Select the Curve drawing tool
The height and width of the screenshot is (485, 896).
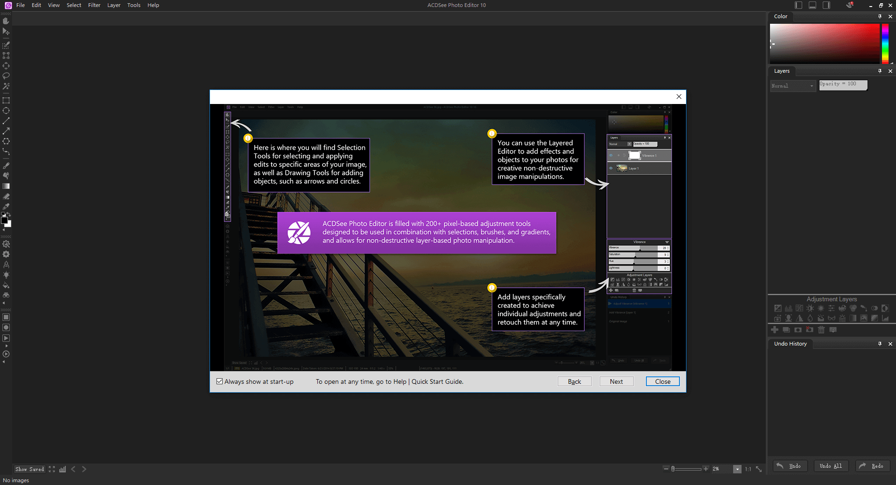(6, 152)
